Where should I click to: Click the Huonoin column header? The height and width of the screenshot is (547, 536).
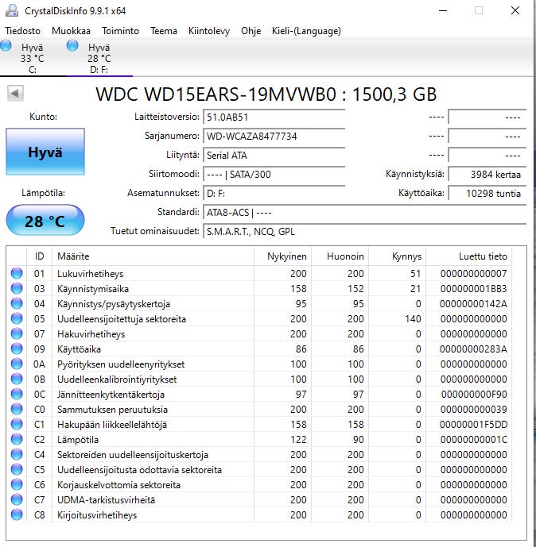pyautogui.click(x=340, y=256)
